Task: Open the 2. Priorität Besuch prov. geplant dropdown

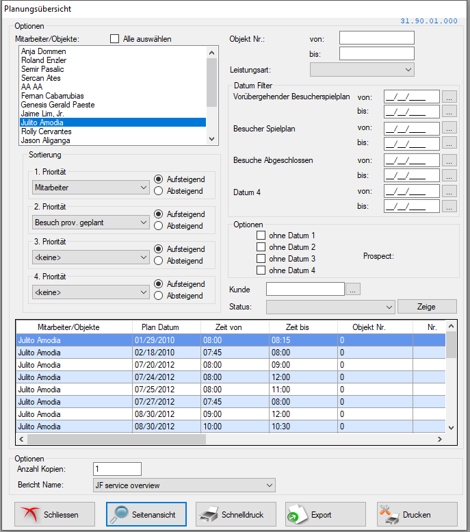Action: (90, 223)
